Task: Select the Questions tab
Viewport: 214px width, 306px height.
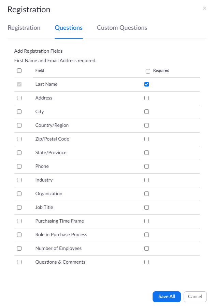Action: [x=69, y=28]
